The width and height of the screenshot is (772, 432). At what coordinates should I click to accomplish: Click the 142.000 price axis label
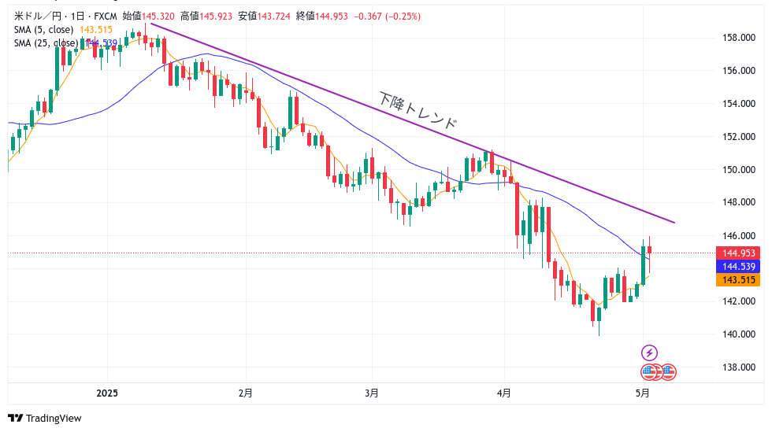[x=739, y=301]
